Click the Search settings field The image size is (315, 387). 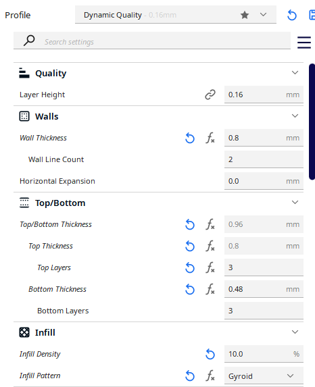pos(152,41)
